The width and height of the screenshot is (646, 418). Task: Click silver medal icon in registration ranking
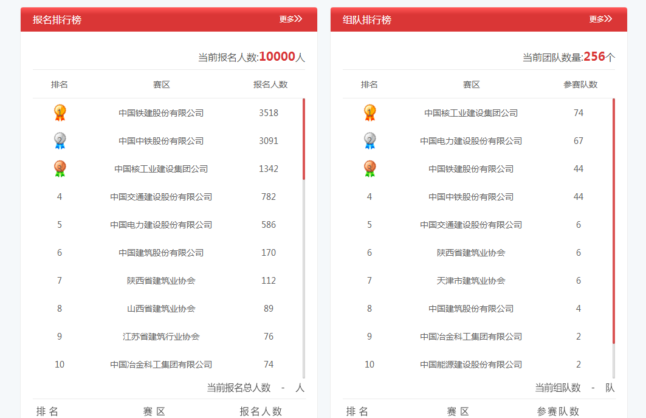click(x=60, y=140)
